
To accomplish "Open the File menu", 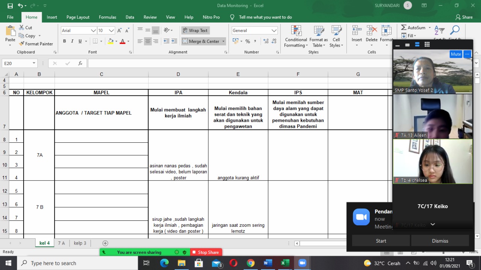I will [x=10, y=17].
